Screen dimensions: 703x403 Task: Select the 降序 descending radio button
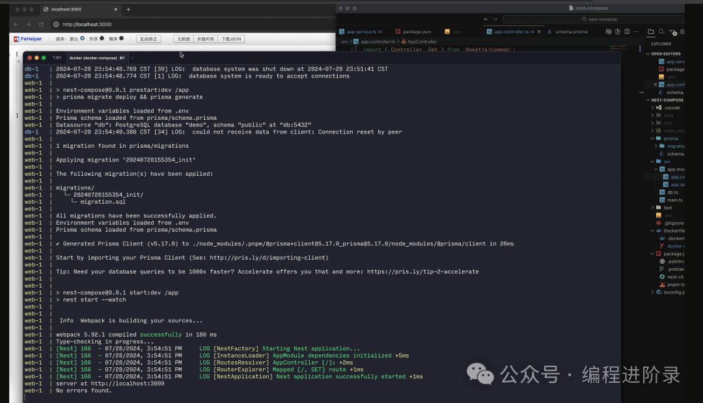(x=121, y=38)
